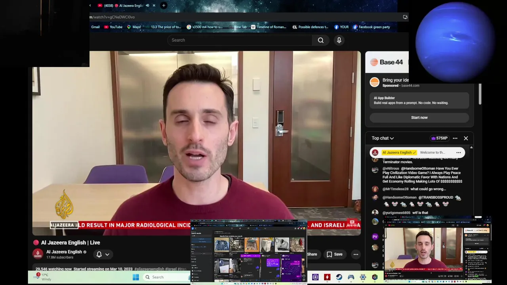
Task: Open 'x3500 m4 how to u...' bookmark
Action: point(205,27)
